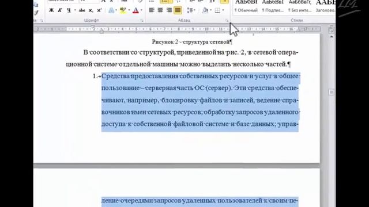This screenshot has width=369, height=207.
Task: Click the vertical scrollbar thumb
Action: tap(332, 92)
